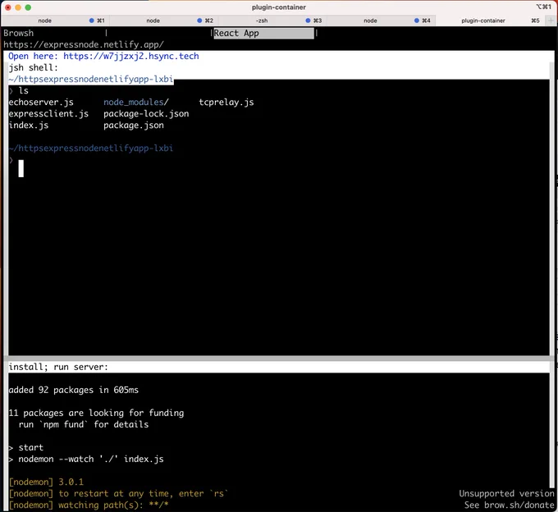The width and height of the screenshot is (558, 512).
Task: Open the w7jjzxj2.hsync.tech link
Action: [x=131, y=57]
